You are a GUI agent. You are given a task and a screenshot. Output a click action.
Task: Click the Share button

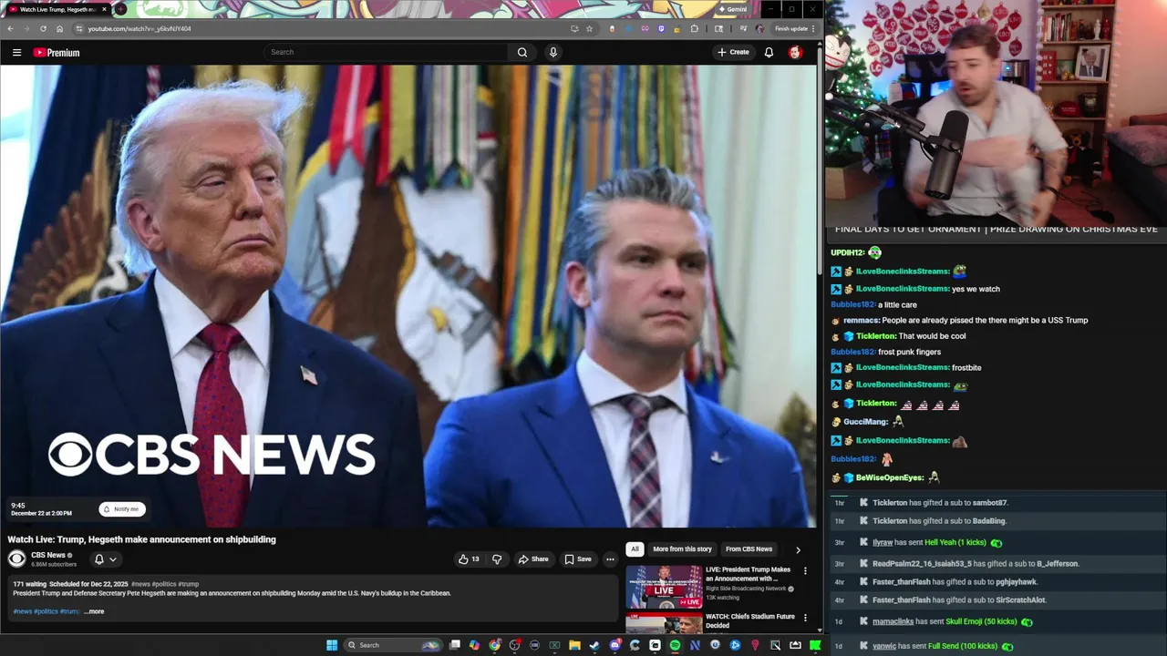[x=533, y=559]
